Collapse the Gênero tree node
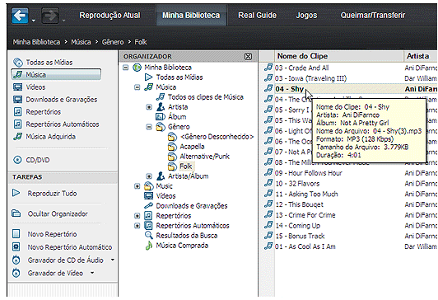This screenshot has height=300, width=438. [149, 127]
